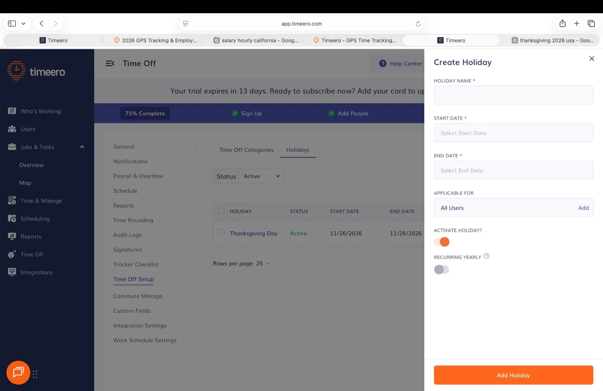Switch to the thanksgiving 2026 usa browser tab
603x391 pixels.
[x=552, y=40]
